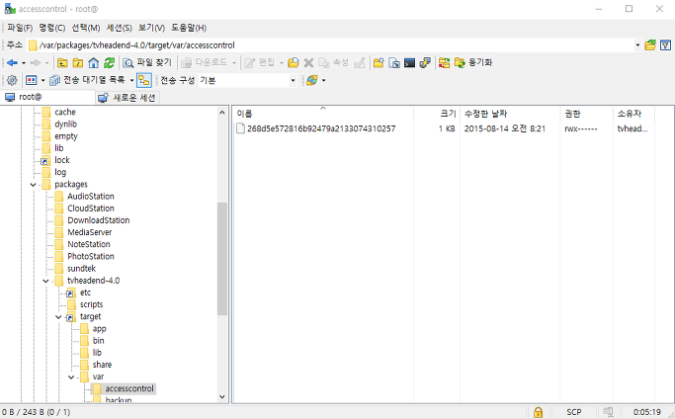Collapse the var tree node

(71, 377)
